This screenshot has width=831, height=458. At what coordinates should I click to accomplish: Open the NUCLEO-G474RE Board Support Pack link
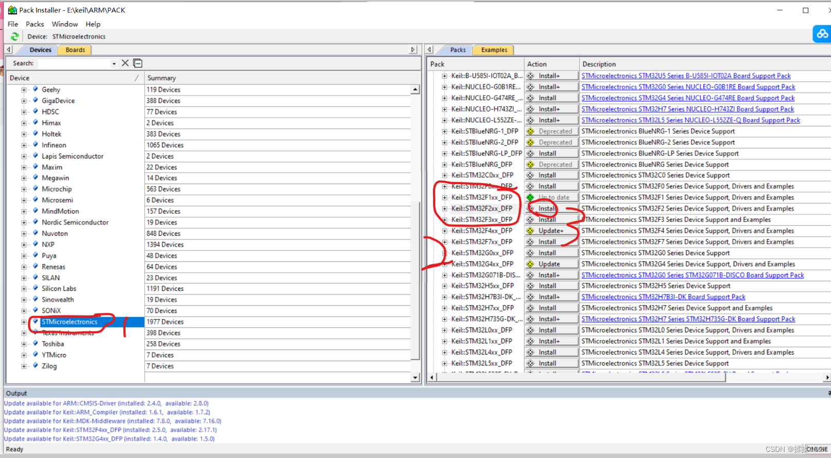pyautogui.click(x=688, y=98)
